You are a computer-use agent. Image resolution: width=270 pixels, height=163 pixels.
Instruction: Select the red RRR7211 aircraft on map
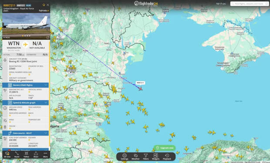(141, 88)
